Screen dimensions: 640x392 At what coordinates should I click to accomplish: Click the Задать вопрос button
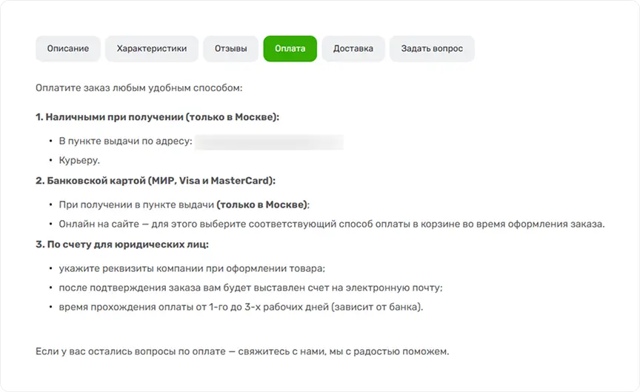coord(432,49)
